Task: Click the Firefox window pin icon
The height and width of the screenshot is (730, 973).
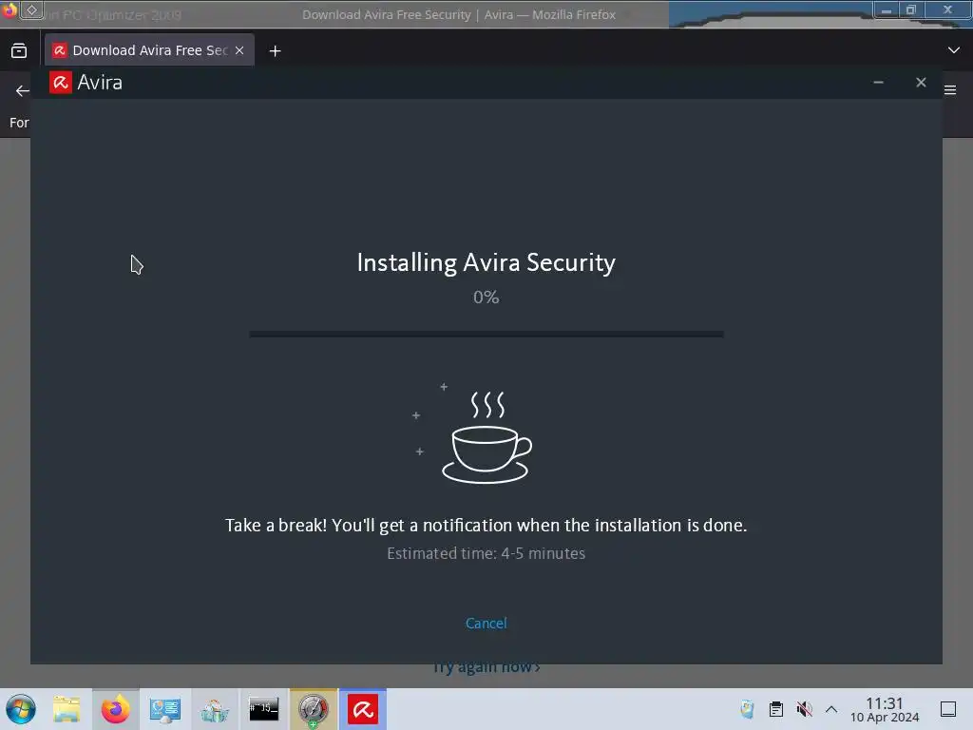Action: pyautogui.click(x=31, y=10)
